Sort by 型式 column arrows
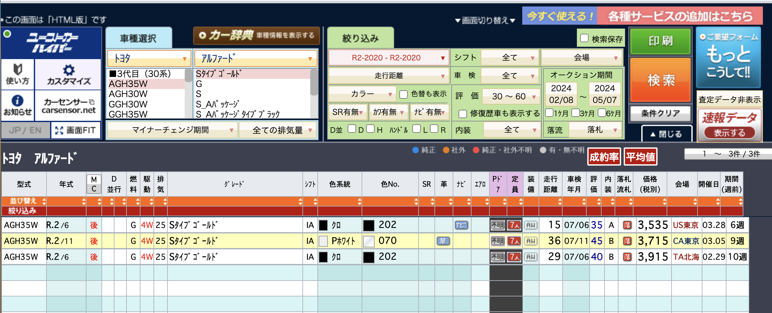This screenshot has height=313, width=772. (x=44, y=201)
